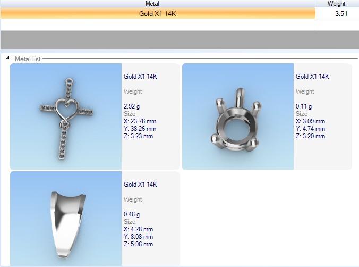This screenshot has width=359, height=267.
Task: Collapse the Metal list section triangle
Action: click(7, 58)
